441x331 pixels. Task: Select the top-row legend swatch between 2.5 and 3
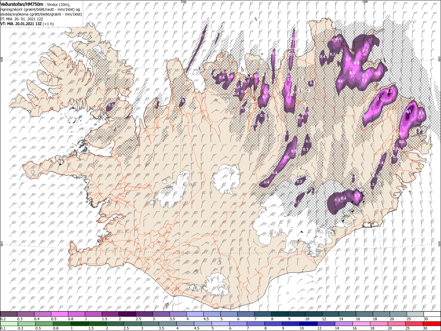point(144,314)
